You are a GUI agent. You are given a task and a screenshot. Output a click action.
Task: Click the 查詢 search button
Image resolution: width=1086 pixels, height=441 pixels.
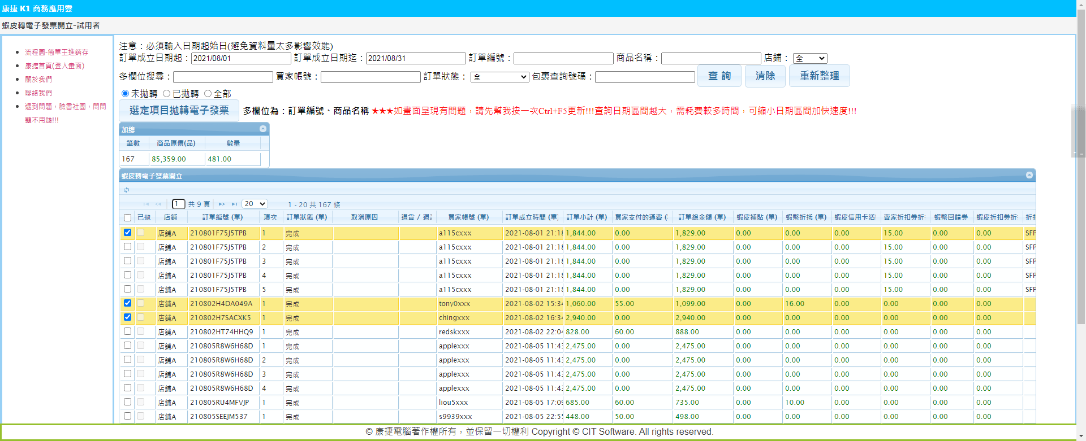[719, 76]
